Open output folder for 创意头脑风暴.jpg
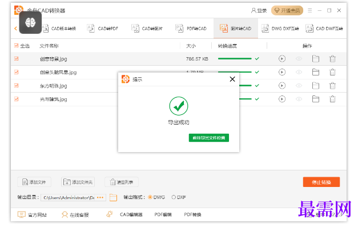The height and width of the screenshot is (227, 362). tap(316, 72)
